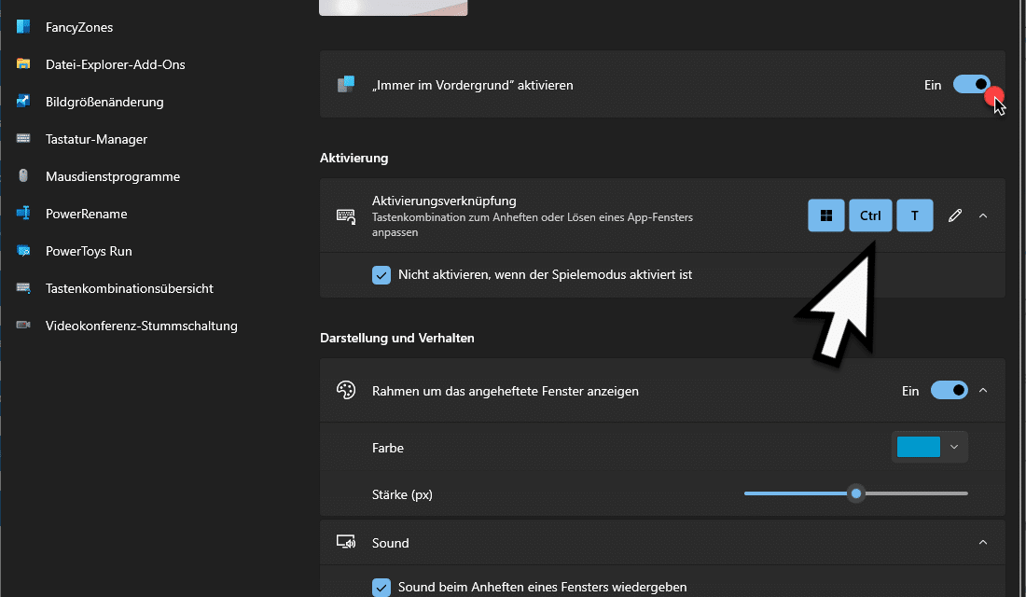Click the Mausdienstprogramme mouse icon
The width and height of the screenshot is (1026, 597).
pos(23,176)
